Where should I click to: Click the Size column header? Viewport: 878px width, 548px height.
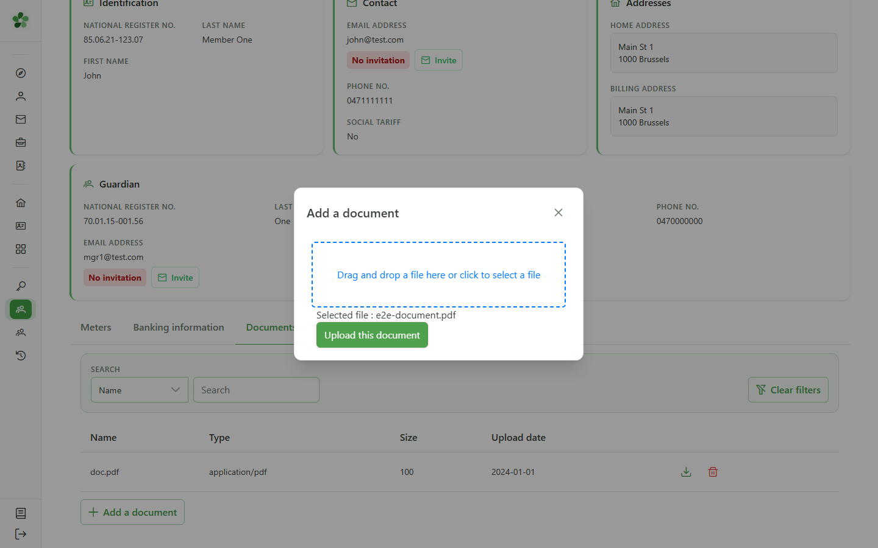click(x=409, y=437)
